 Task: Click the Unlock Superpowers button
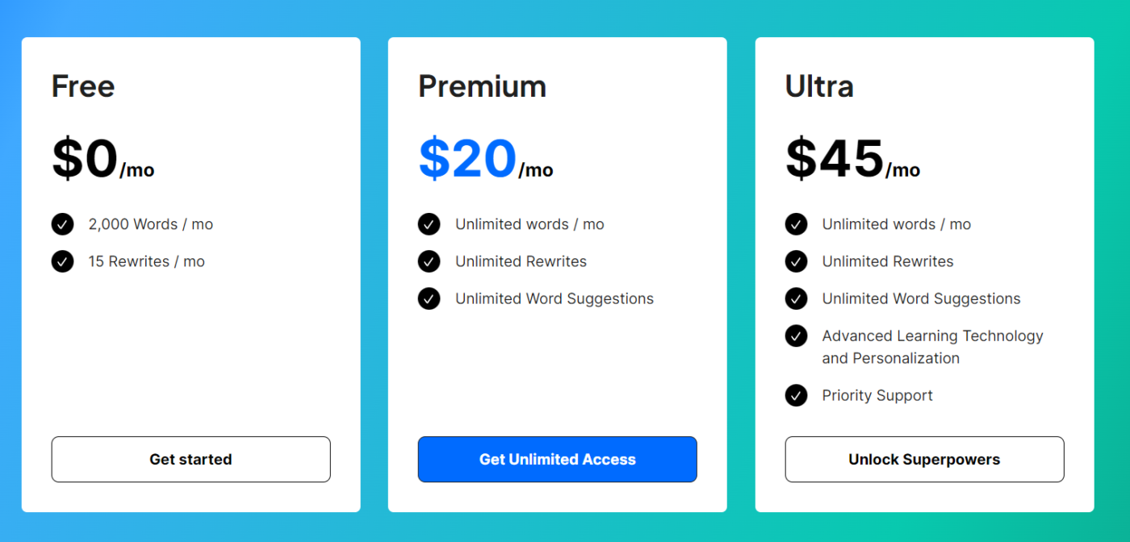coord(924,459)
